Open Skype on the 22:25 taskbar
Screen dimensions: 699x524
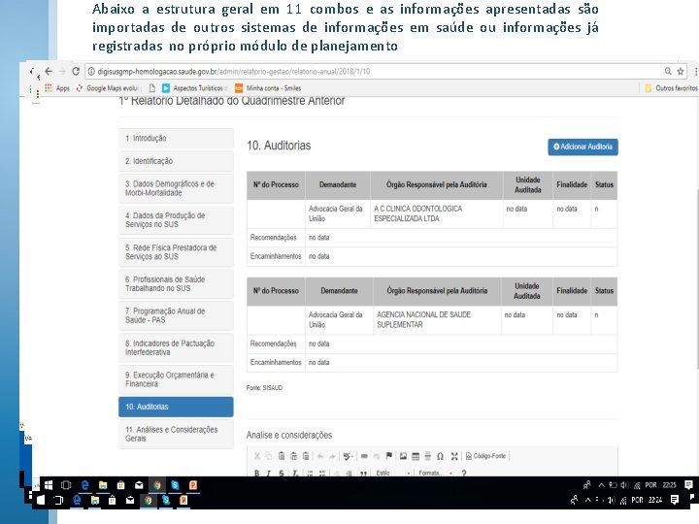tap(175, 485)
